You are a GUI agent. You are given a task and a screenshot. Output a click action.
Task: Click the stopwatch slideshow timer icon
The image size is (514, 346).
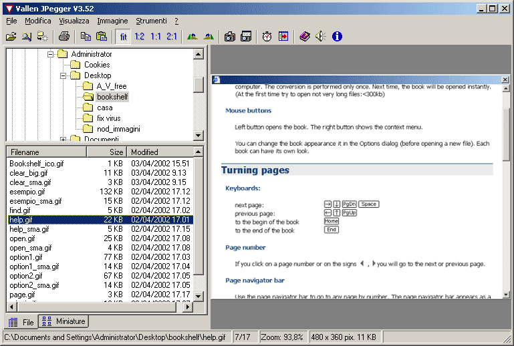point(267,36)
